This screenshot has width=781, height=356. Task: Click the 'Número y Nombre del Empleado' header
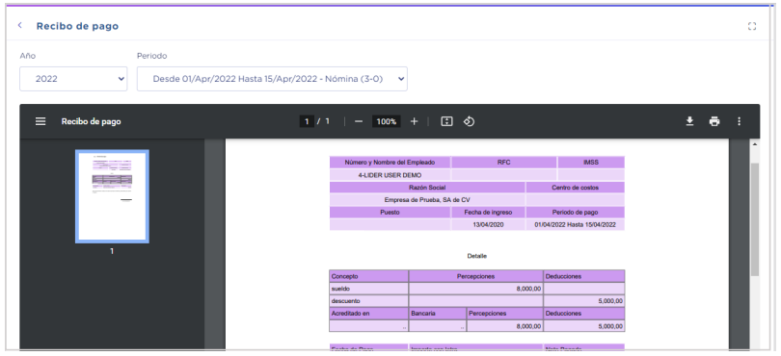390,162
